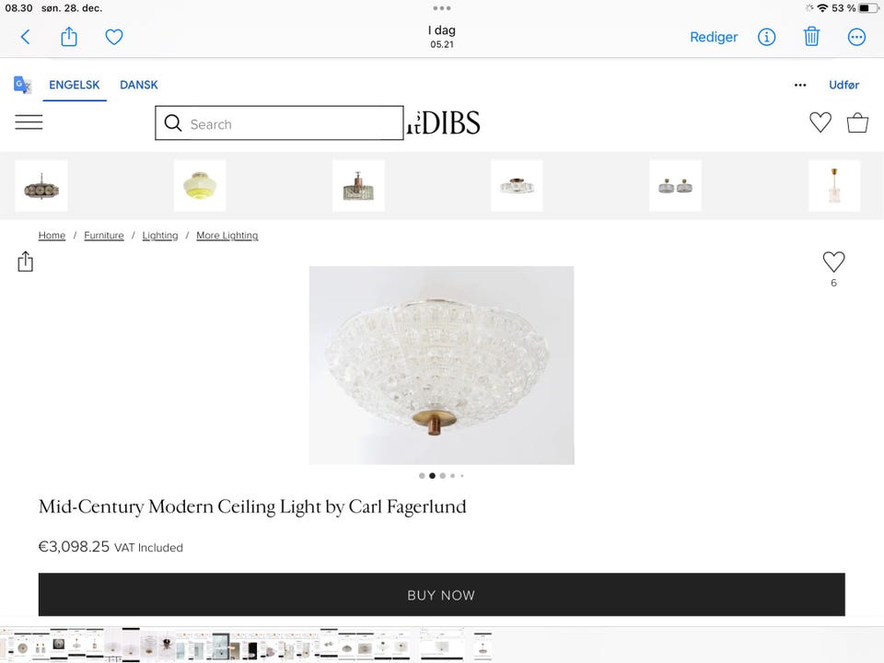Select first image carousel dot
The width and height of the screenshot is (884, 663).
(422, 476)
